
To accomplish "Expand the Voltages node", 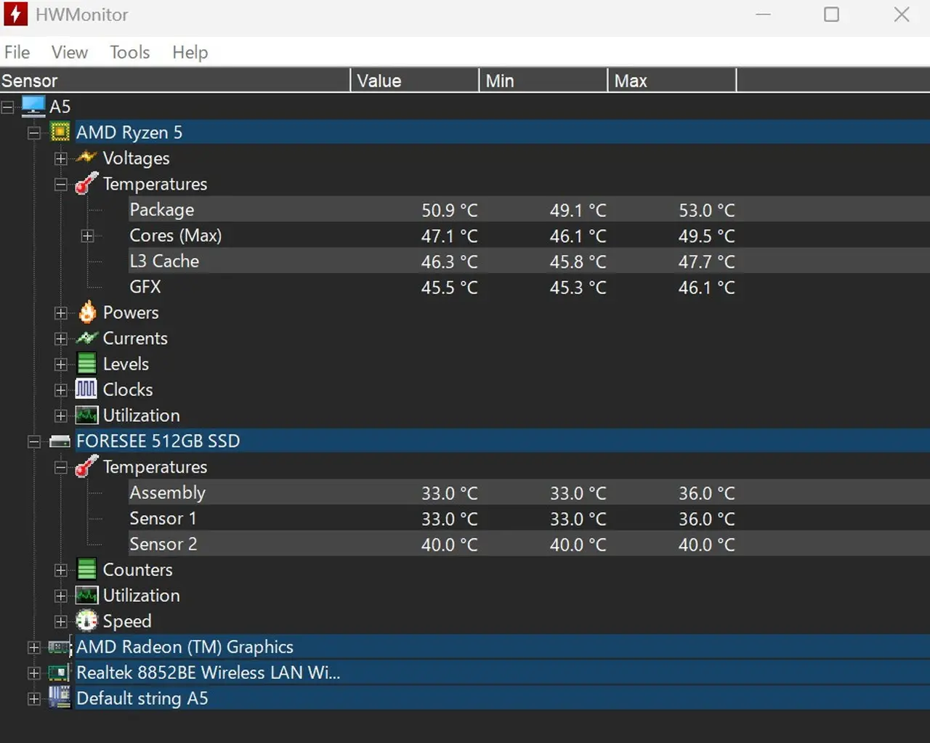I will tap(61, 158).
